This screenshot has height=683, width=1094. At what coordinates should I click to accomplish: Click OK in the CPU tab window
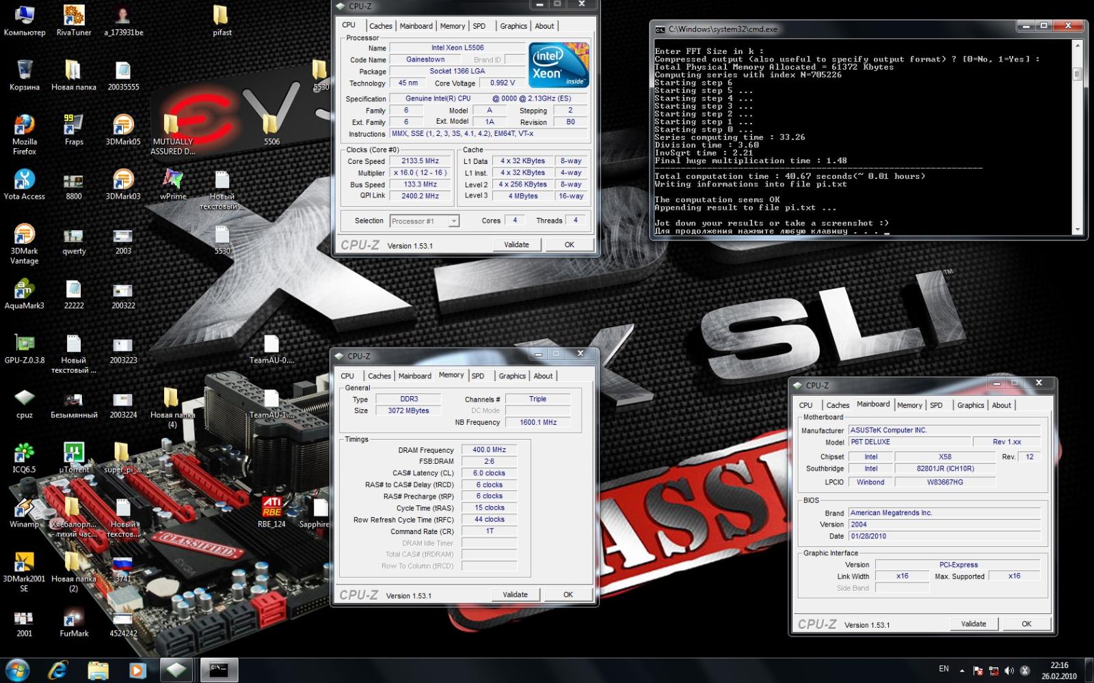point(570,245)
